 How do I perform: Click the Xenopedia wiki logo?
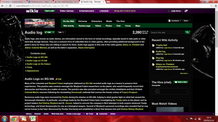click(40, 23)
